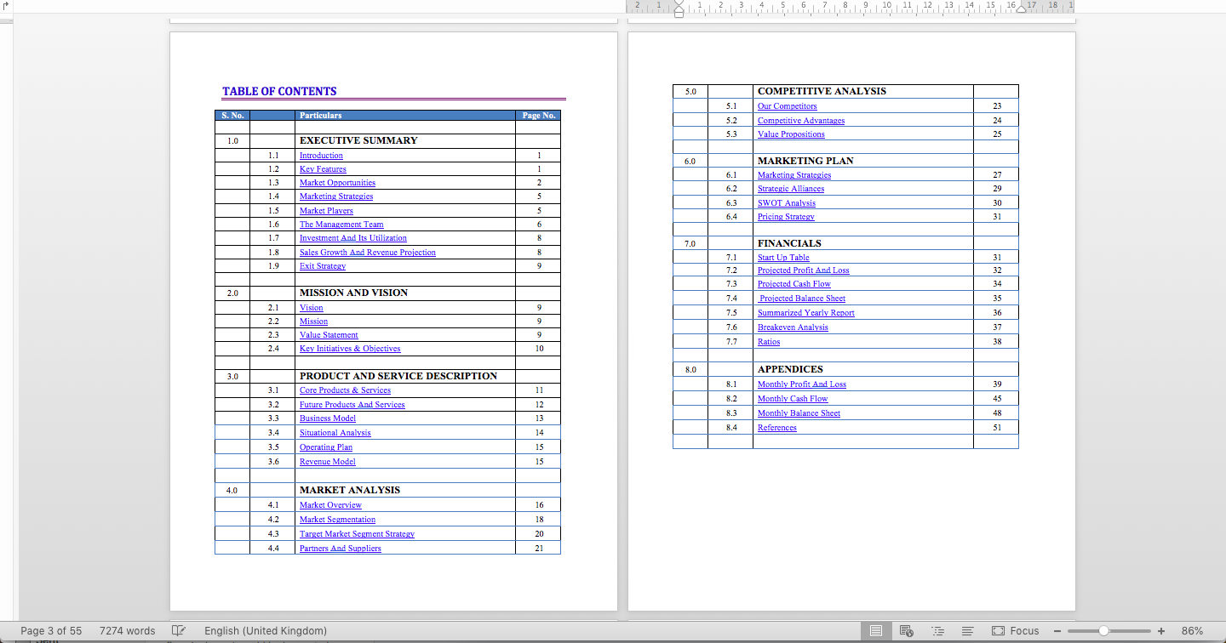Open the Breakeven Analysis link
Image resolution: width=1226 pixels, height=643 pixels.
[x=793, y=327]
